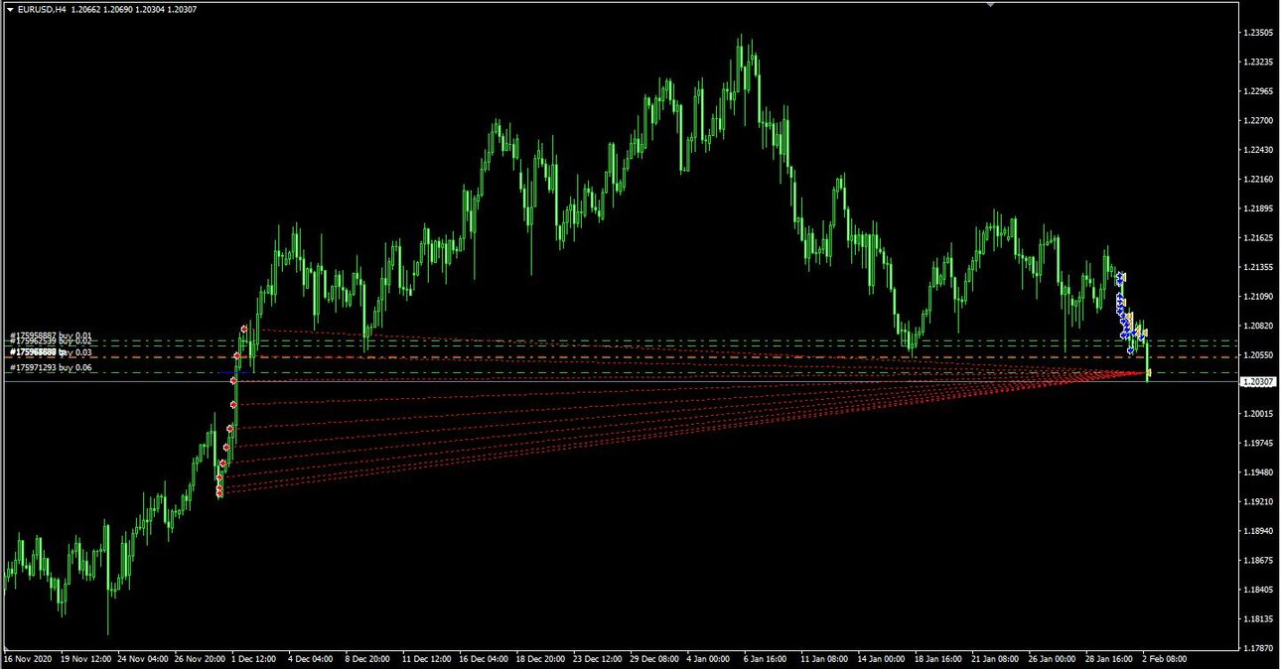Click price scale label 1.19745
Viewport: 1281px width, 669px height.
click(1258, 443)
